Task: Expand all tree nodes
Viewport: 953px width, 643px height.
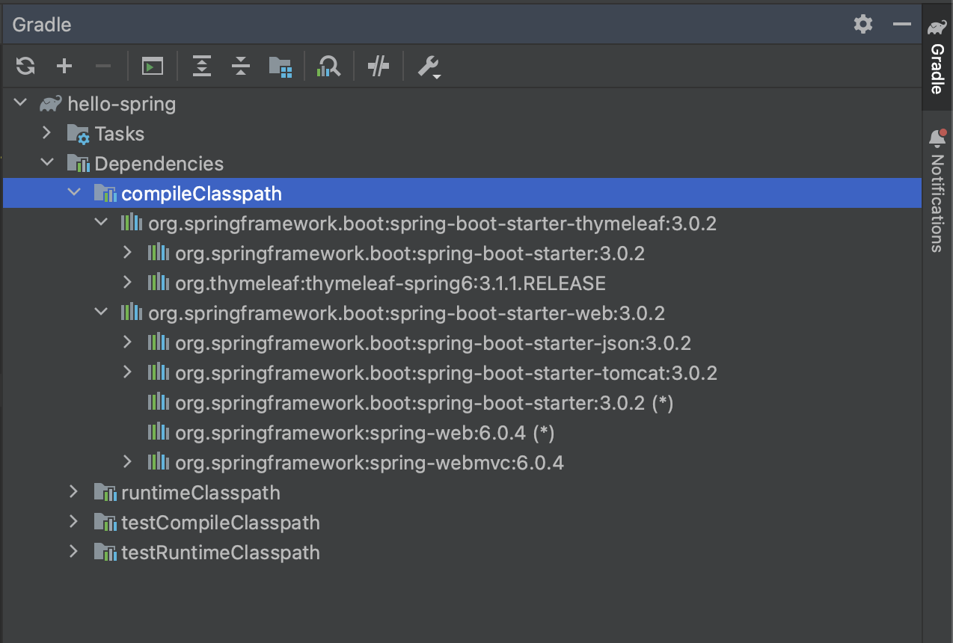Action: coord(201,67)
